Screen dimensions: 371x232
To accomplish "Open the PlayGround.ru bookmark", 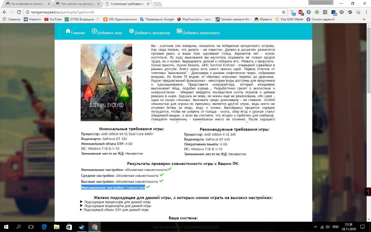I will [x=195, y=19].
